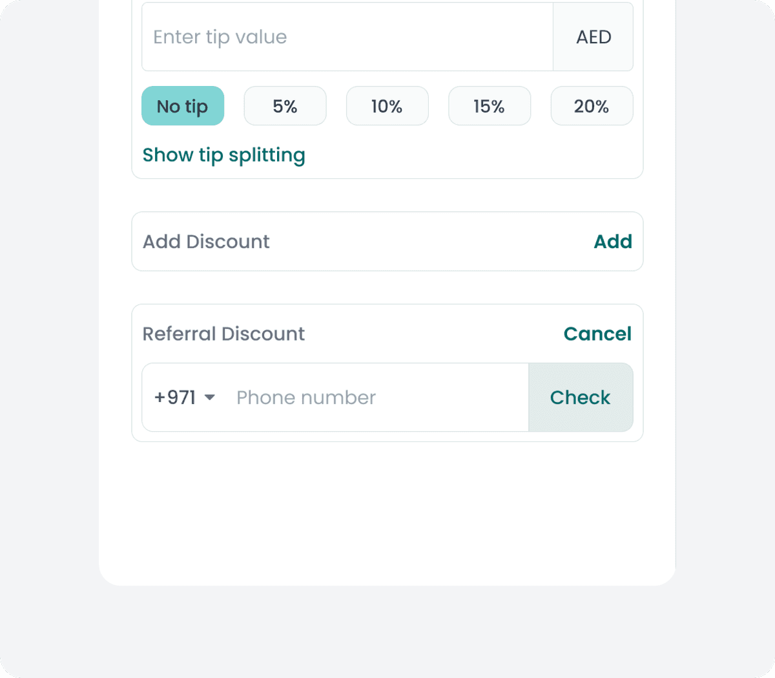This screenshot has height=678, width=775.
Task: Click the Add Discount row label
Action: click(205, 241)
